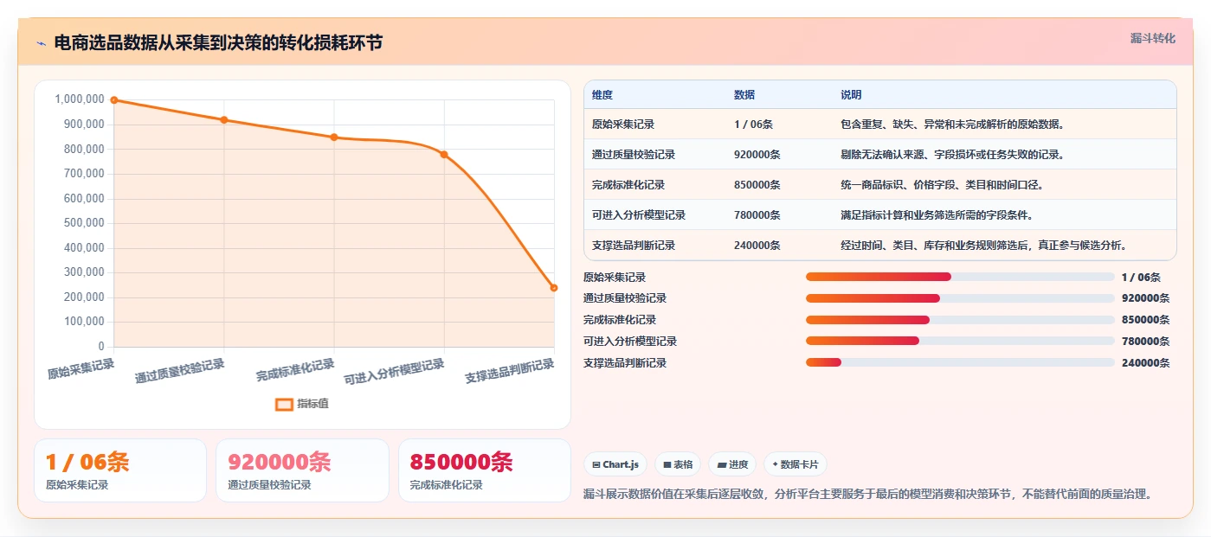Click the 1,000,000 y-axis label

pos(80,99)
